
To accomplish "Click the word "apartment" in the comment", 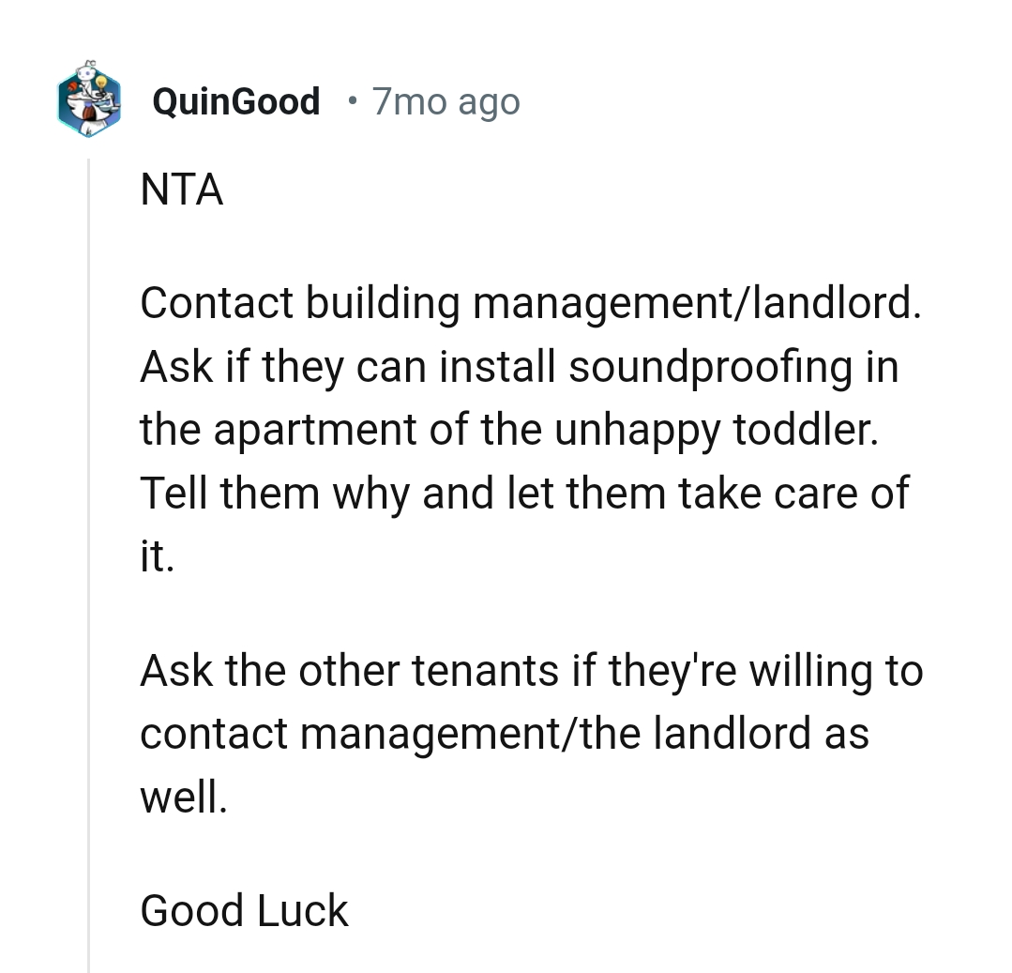I will (312, 429).
